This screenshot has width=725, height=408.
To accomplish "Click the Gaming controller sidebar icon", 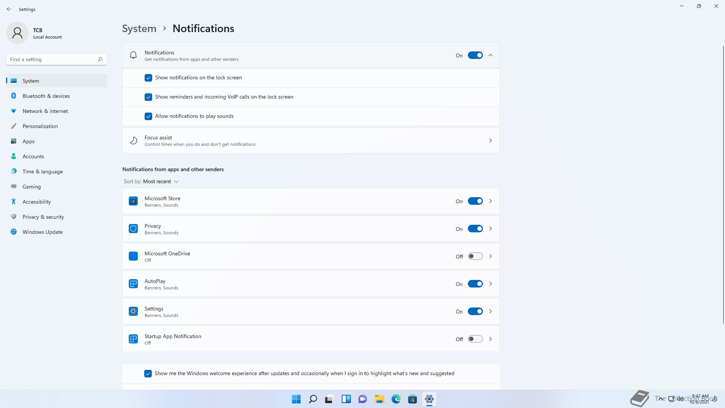I will [x=14, y=186].
